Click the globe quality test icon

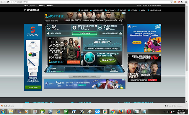pyautogui.click(x=89, y=58)
